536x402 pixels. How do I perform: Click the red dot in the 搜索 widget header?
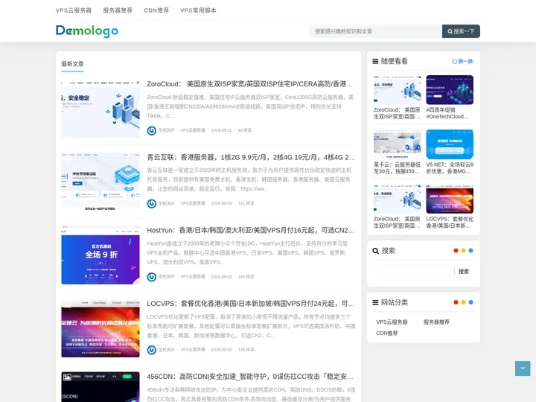point(456,251)
